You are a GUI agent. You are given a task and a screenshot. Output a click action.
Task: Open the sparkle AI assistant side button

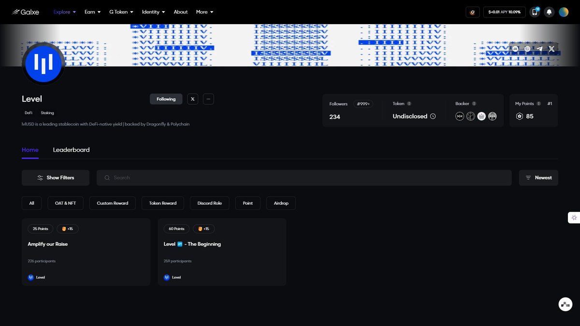(x=574, y=217)
